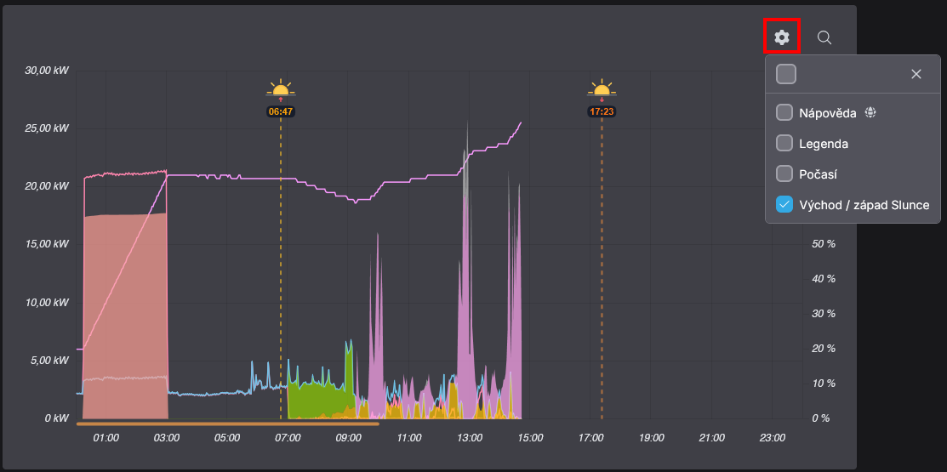
Task: Click the orange range bar under the chart
Action: click(x=227, y=423)
